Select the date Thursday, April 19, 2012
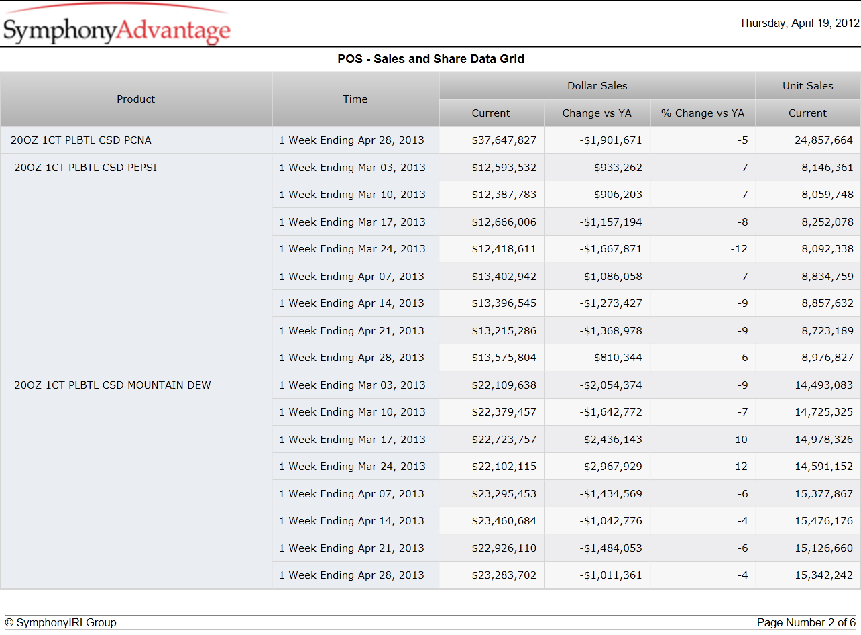The height and width of the screenshot is (635, 861). tap(799, 23)
